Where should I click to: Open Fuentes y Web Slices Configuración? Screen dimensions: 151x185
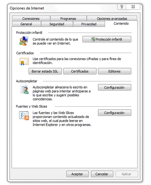coord(115,113)
